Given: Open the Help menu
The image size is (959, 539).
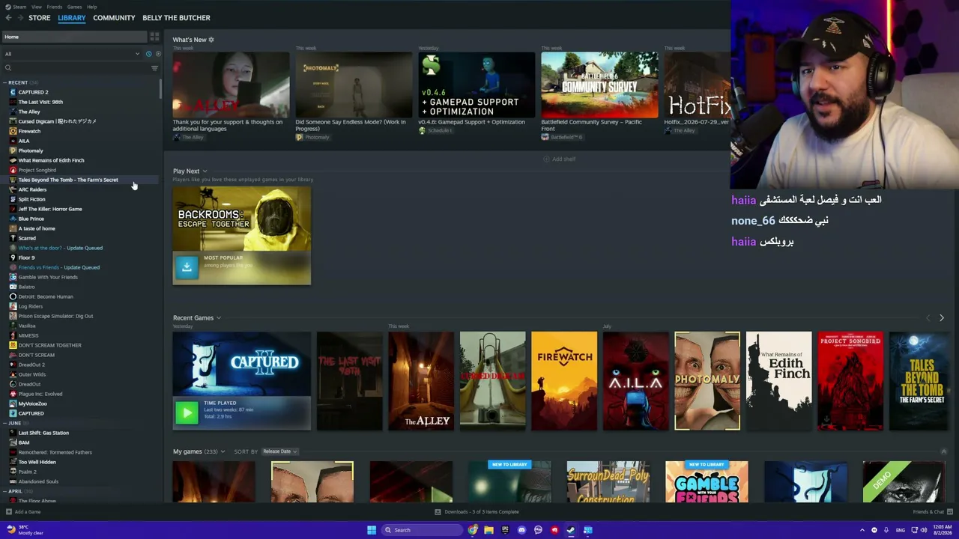Looking at the screenshot, I should pyautogui.click(x=91, y=7).
